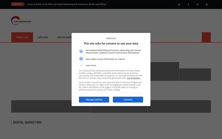Click the "Welcome" dialog title text

pos(111,38)
